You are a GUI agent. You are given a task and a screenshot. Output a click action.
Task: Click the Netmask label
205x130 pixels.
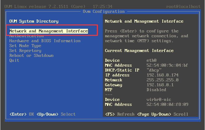point(113,80)
